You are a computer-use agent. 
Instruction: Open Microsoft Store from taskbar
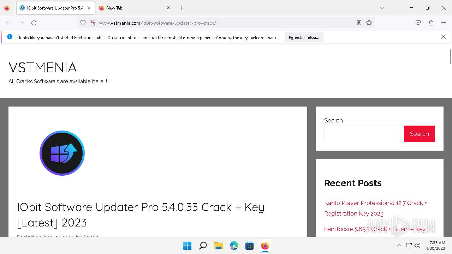(250, 246)
